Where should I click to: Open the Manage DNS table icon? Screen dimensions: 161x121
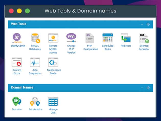[x=53, y=102]
